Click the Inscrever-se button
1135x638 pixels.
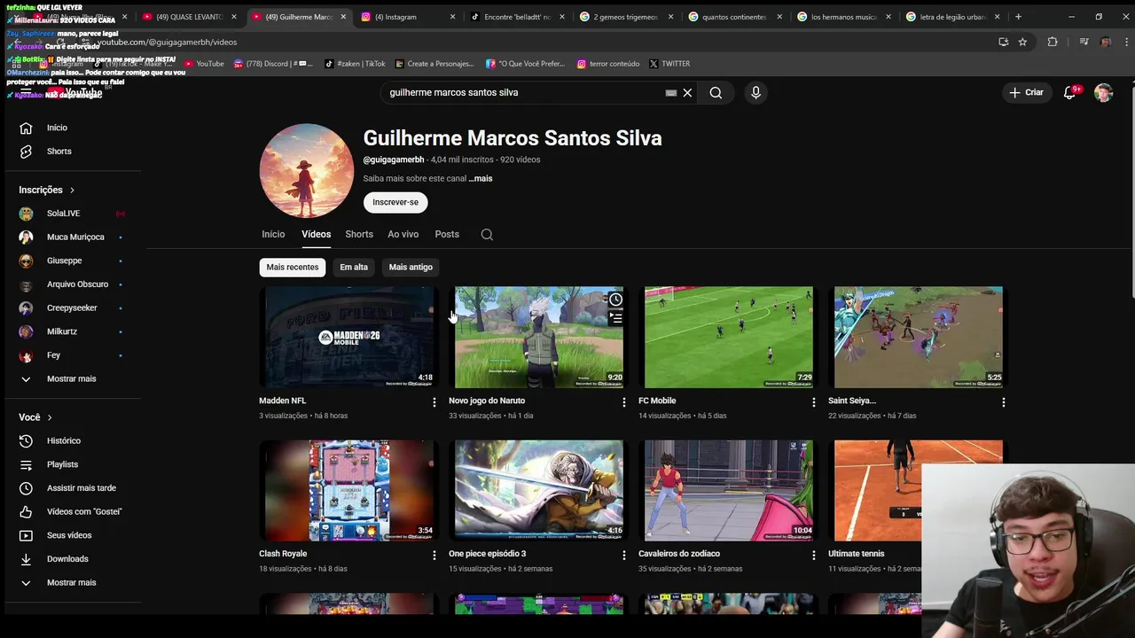395,202
